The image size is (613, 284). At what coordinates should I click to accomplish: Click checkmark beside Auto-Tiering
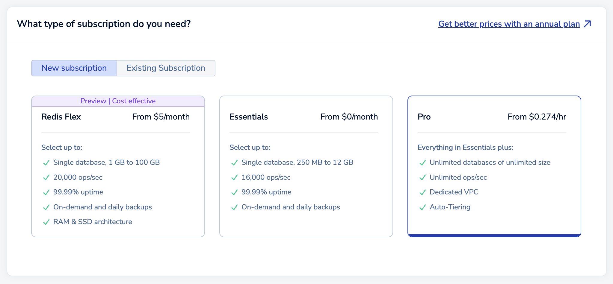[x=422, y=207]
